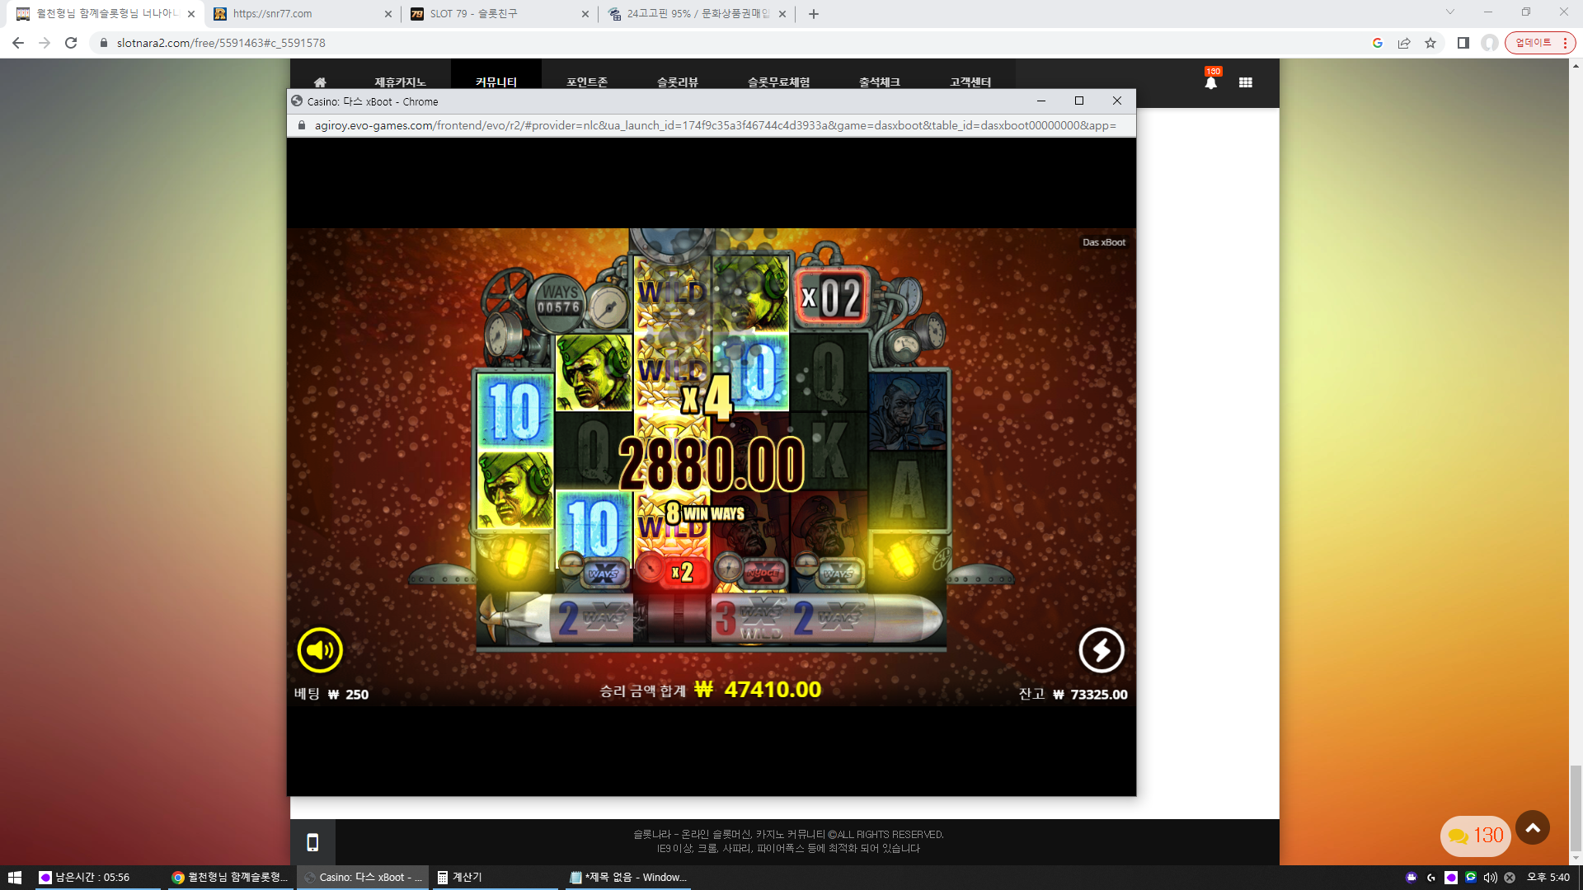This screenshot has width=1583, height=890.
Task: Minimize the Casino xBoot popup window
Action: 1041,101
